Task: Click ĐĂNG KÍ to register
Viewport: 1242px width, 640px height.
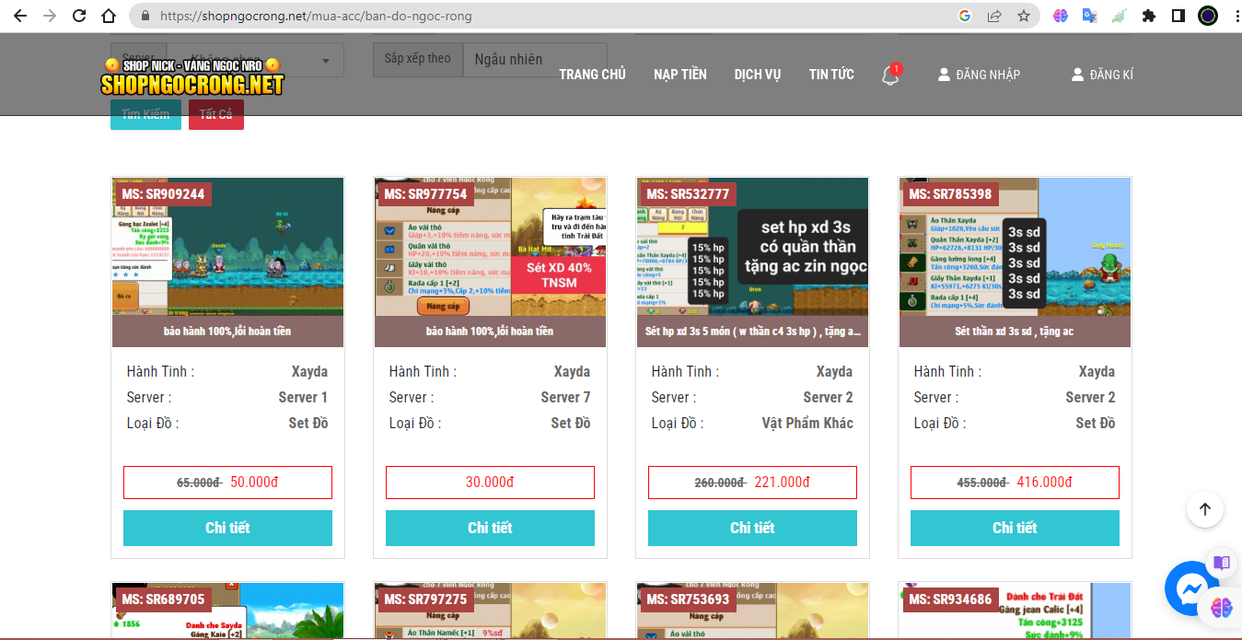Action: point(1102,75)
